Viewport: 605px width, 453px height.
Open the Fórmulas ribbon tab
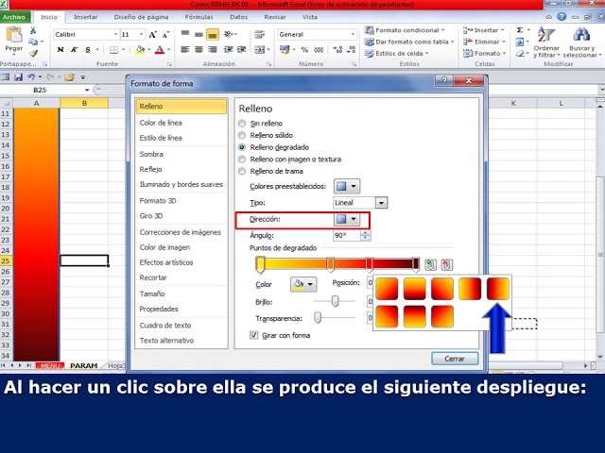pyautogui.click(x=199, y=17)
